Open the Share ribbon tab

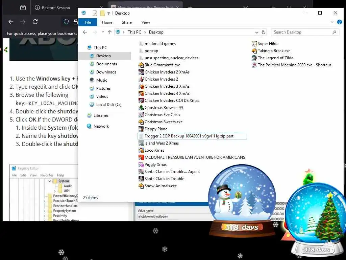coord(127,22)
